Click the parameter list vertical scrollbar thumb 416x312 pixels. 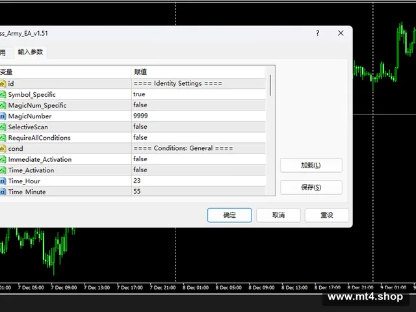(270, 85)
